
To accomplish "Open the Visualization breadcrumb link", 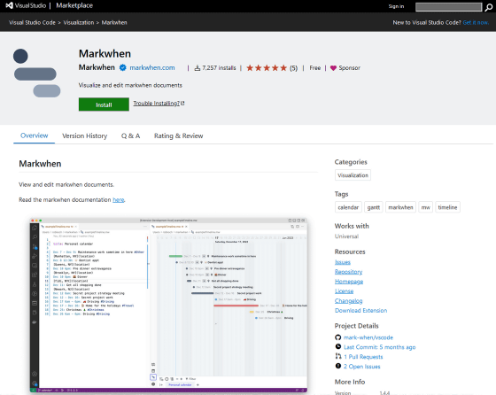I will pyautogui.click(x=79, y=22).
